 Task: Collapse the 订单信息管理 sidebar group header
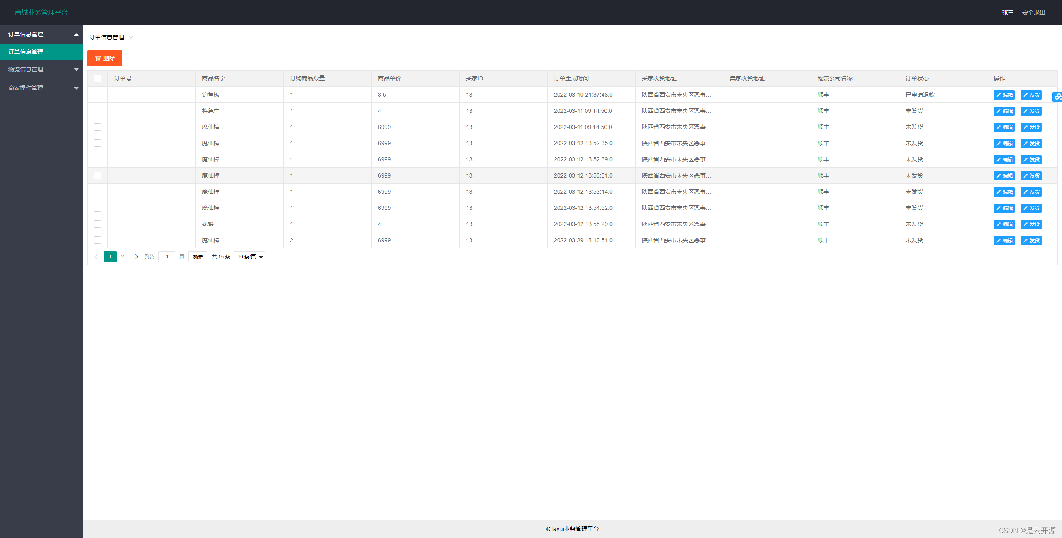(x=41, y=34)
